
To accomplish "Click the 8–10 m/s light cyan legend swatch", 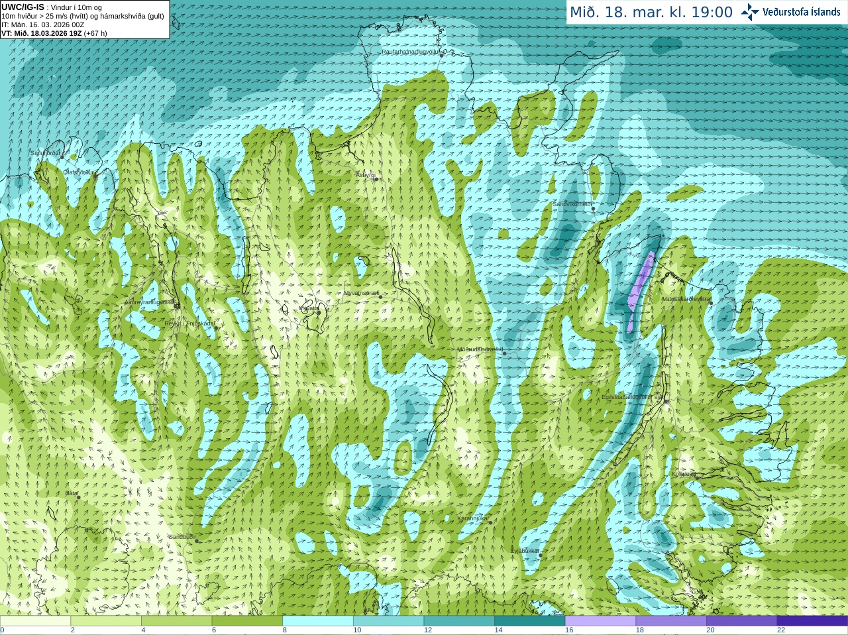I will [318, 621].
